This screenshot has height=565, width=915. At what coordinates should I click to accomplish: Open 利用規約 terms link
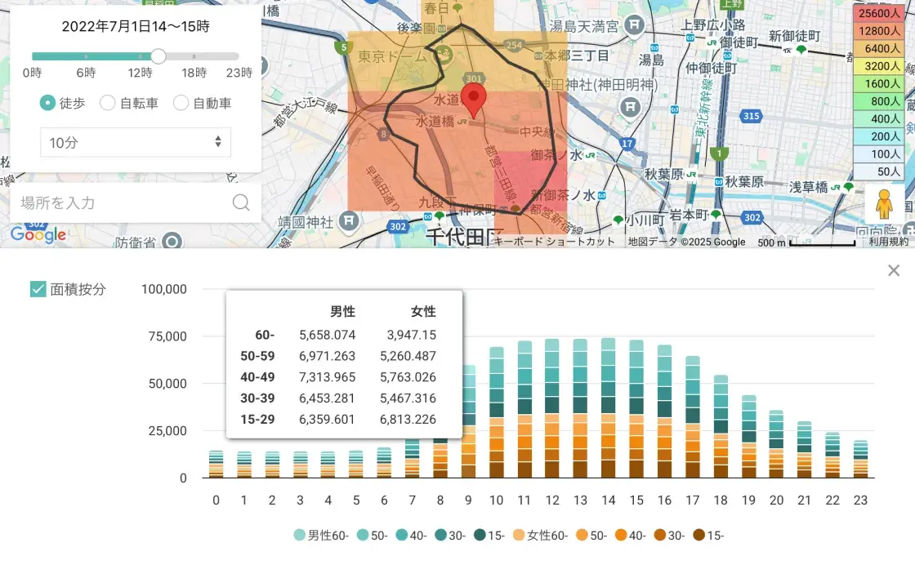coord(889,242)
